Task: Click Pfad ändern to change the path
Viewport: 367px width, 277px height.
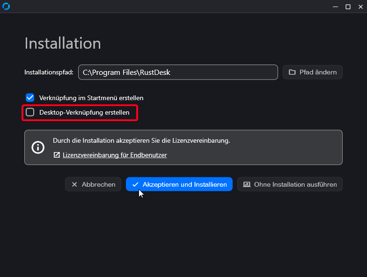Action: click(x=313, y=72)
